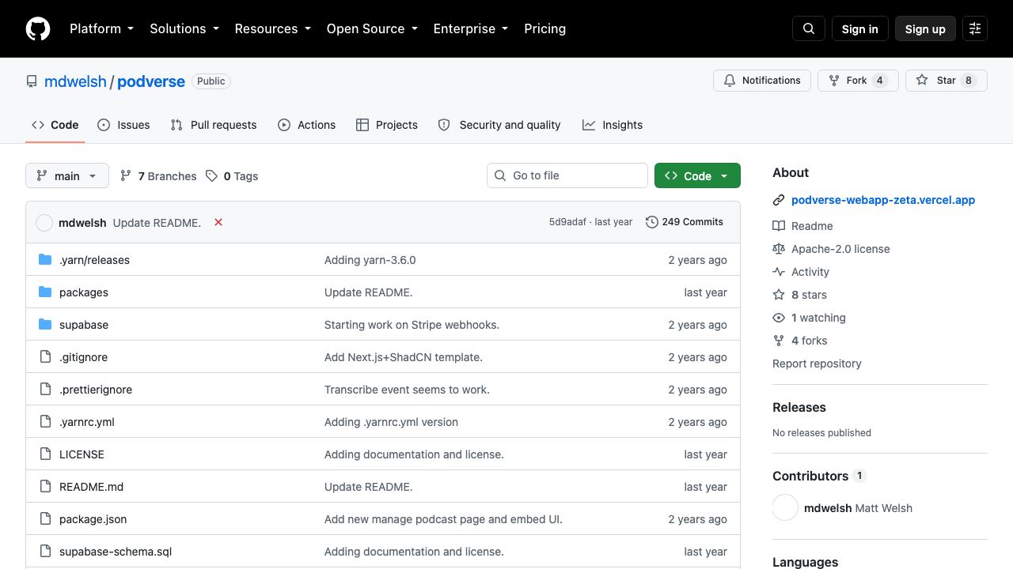The image size is (1013, 569).
Task: Click the Activity pulse icon
Action: coord(779,272)
